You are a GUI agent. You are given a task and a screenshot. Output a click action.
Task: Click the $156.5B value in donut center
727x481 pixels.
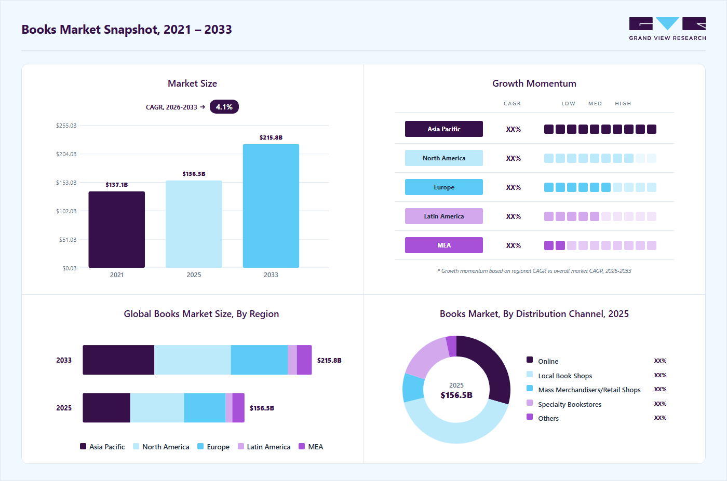[456, 395]
